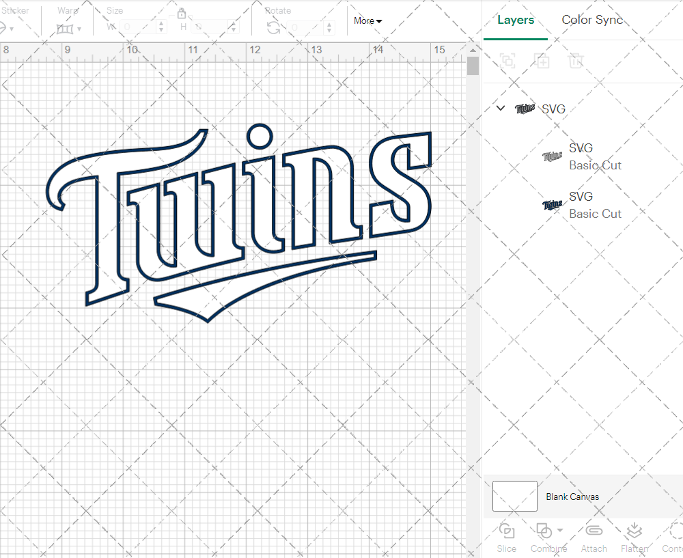Screen dimensions: 683x558
Task: Click the Duplicate layer icon
Action: 542,61
